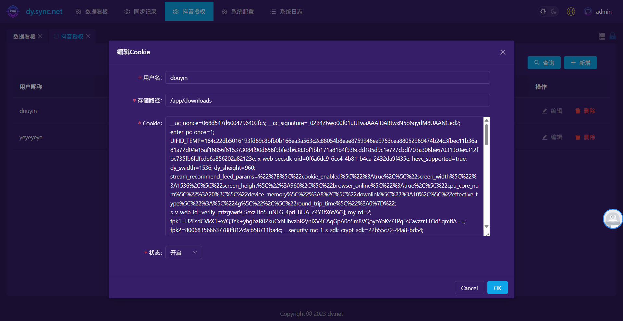Open the GitHub icon next to admin
Viewport: 623px width, 321px height.
coord(588,11)
